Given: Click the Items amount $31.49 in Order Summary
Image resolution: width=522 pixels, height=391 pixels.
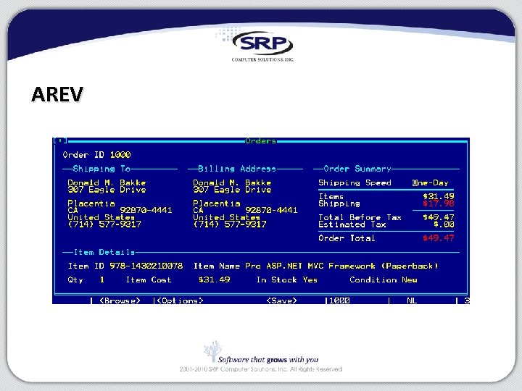Looking at the screenshot, I should coord(439,196).
